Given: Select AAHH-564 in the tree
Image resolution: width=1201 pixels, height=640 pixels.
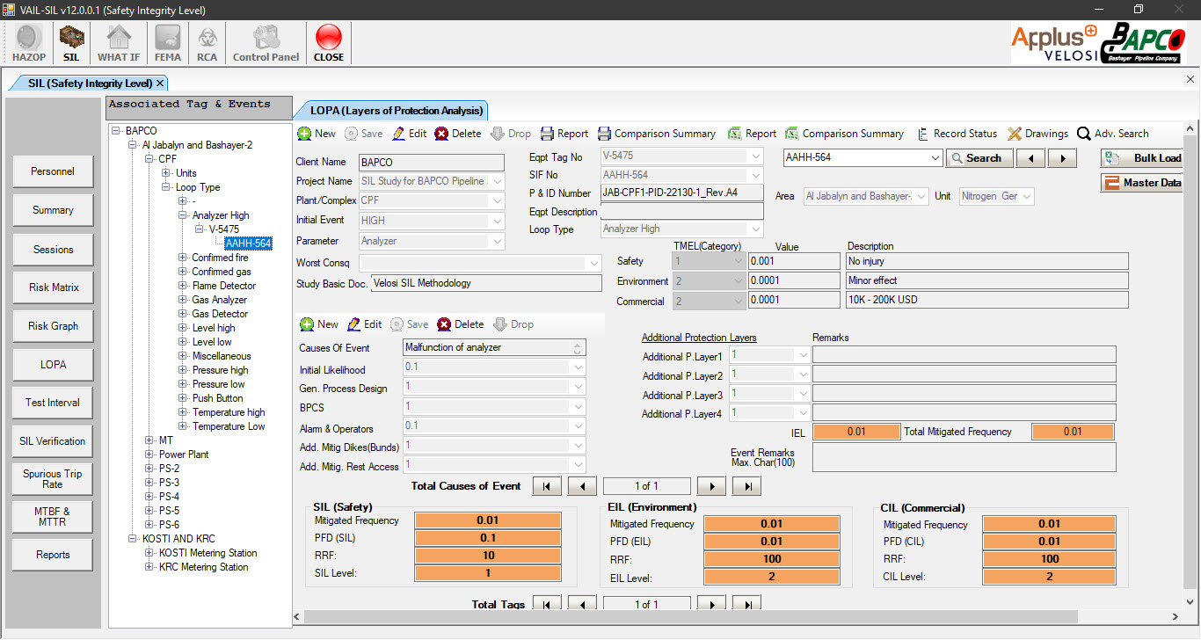Looking at the screenshot, I should point(248,244).
